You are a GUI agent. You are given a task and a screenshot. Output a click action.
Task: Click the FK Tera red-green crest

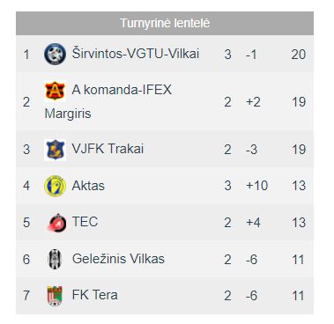pos(55,295)
